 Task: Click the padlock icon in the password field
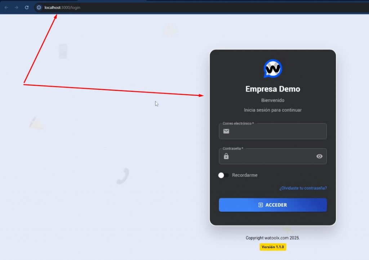[x=226, y=156]
